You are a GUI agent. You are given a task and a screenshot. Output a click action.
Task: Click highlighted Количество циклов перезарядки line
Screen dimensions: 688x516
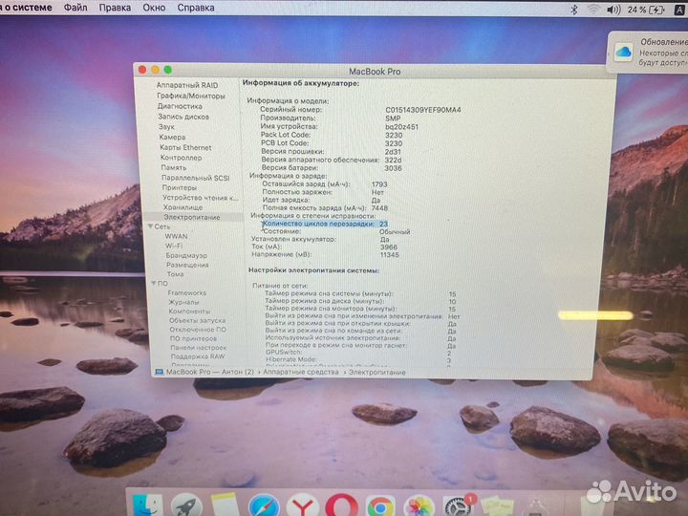(325, 224)
